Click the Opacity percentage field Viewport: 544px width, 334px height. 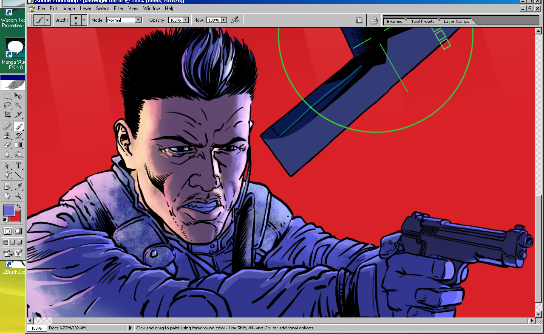coord(176,20)
